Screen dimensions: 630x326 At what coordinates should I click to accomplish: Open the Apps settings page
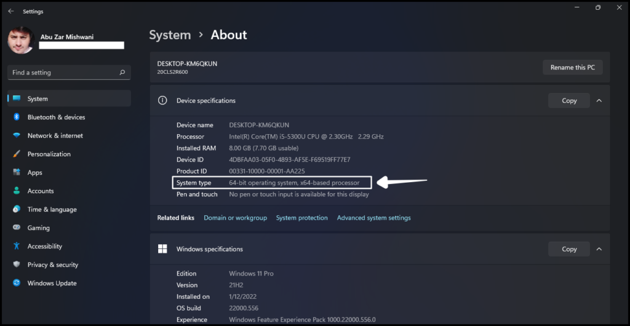(x=69, y=172)
